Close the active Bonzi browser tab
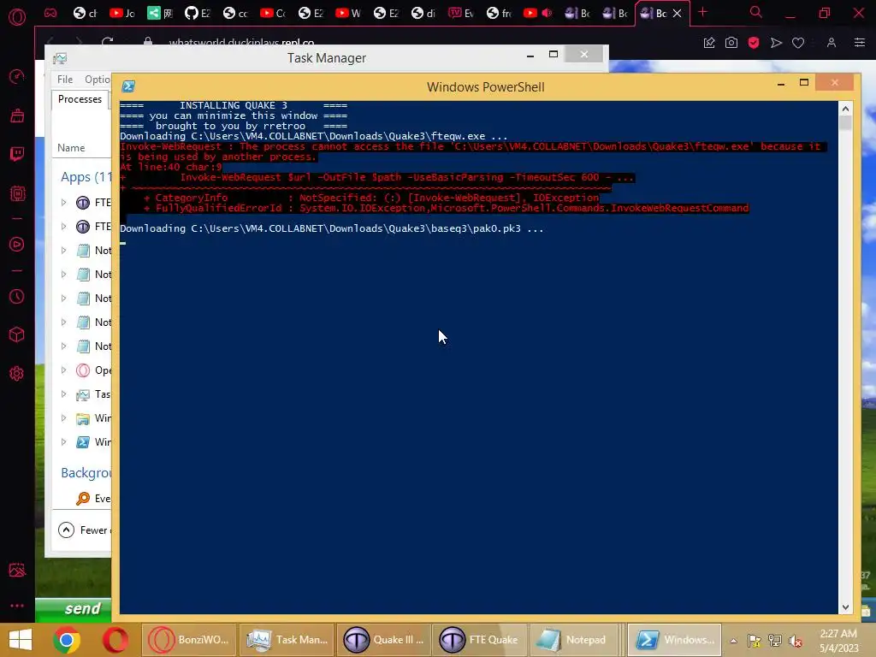Viewport: 876px width, 657px height. [x=678, y=13]
